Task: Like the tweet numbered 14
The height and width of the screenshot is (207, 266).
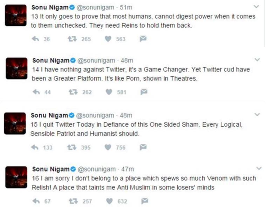Action: (109, 92)
